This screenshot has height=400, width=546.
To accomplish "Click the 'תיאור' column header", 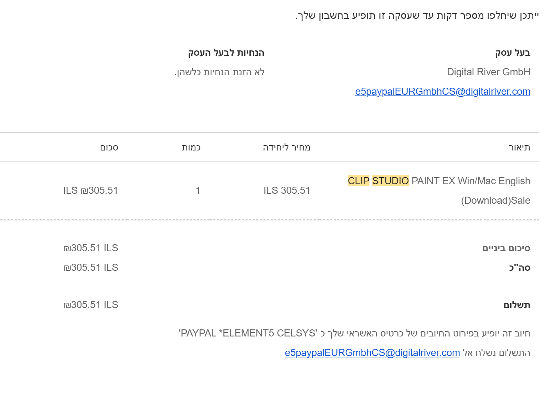I will coord(519,148).
